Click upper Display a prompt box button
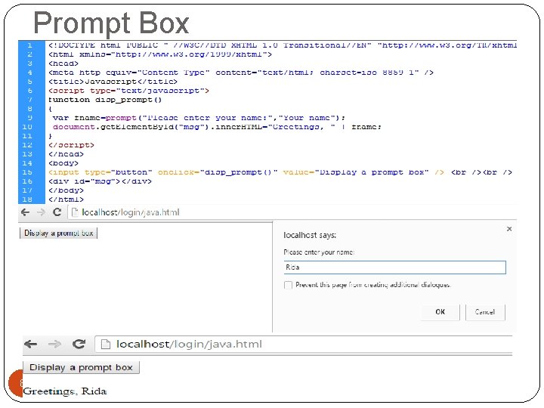Viewport: 544px width, 408px height. pos(59,233)
